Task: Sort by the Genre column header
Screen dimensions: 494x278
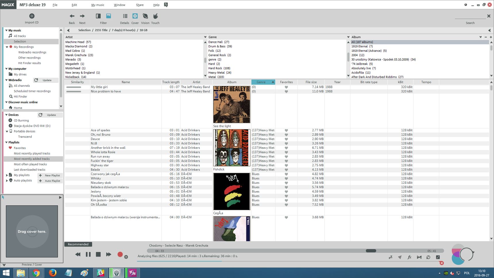Action: [263, 82]
